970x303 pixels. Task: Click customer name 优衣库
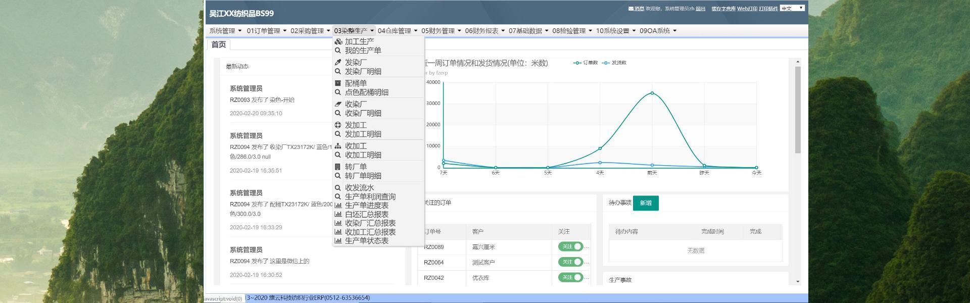click(x=480, y=278)
